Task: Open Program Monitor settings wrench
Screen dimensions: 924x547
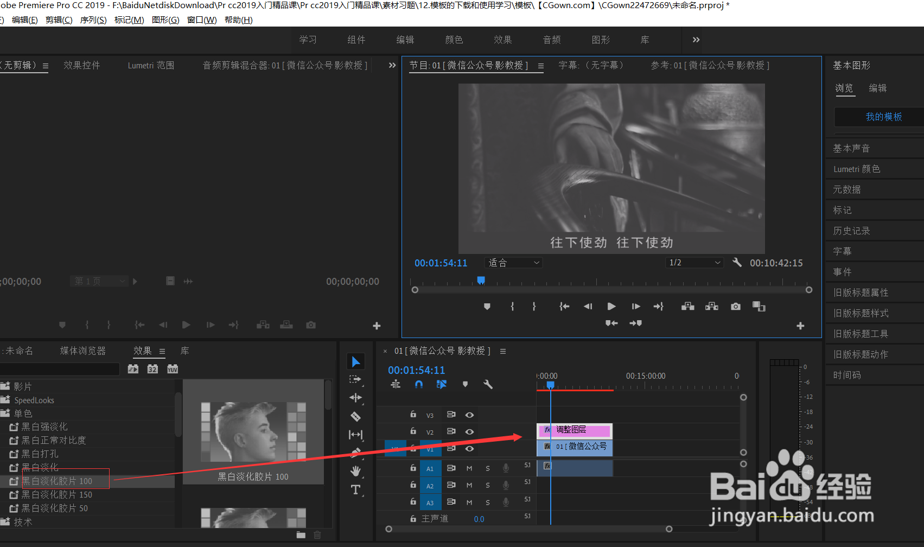Action: 736,263
